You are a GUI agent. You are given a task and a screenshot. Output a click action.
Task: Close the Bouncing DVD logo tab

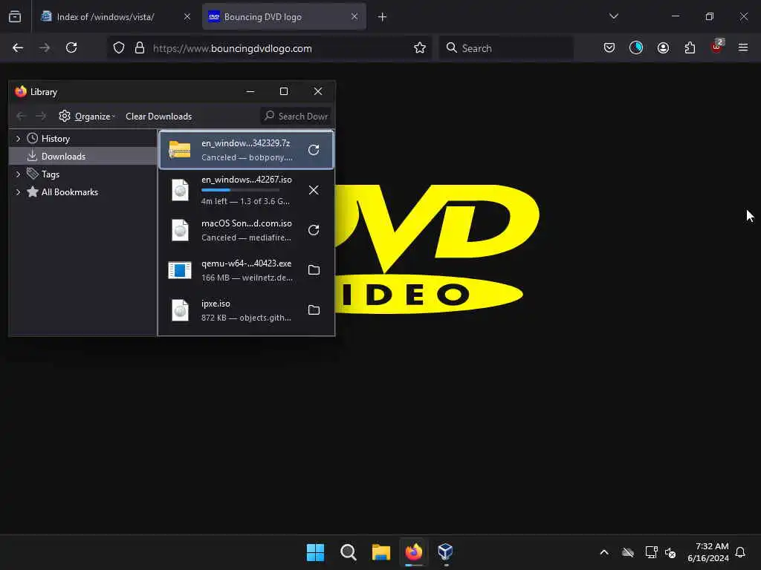click(354, 17)
